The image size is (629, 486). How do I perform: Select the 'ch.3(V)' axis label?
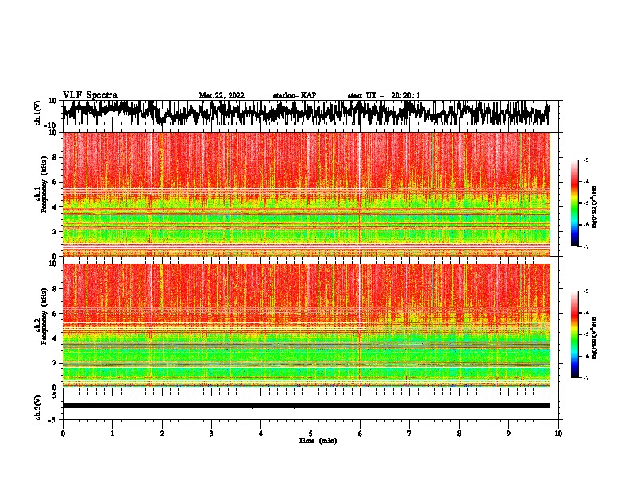(x=38, y=407)
